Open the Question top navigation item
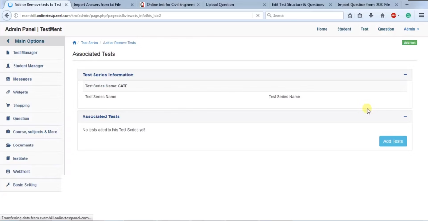Screen dimensions: 428x221 coord(386,29)
